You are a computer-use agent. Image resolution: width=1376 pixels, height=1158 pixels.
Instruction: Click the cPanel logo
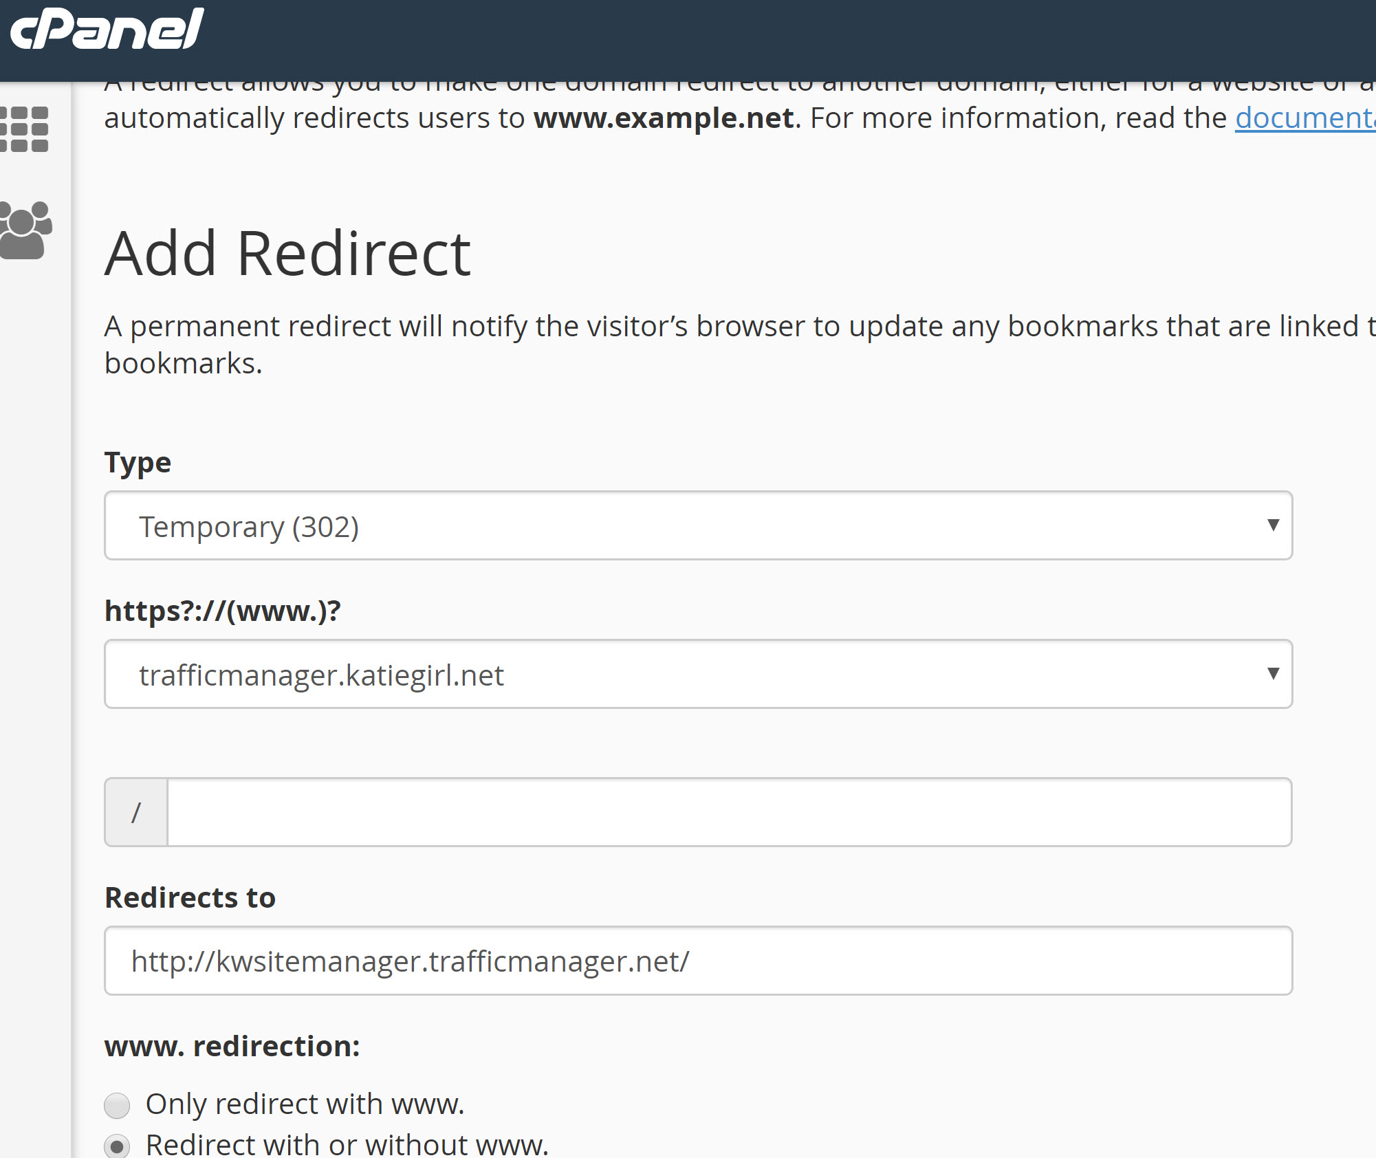click(107, 29)
